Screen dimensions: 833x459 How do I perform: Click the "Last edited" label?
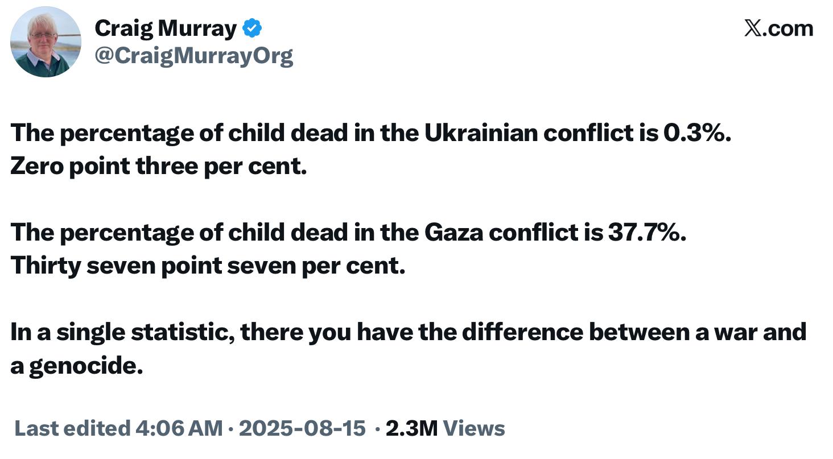click(72, 428)
